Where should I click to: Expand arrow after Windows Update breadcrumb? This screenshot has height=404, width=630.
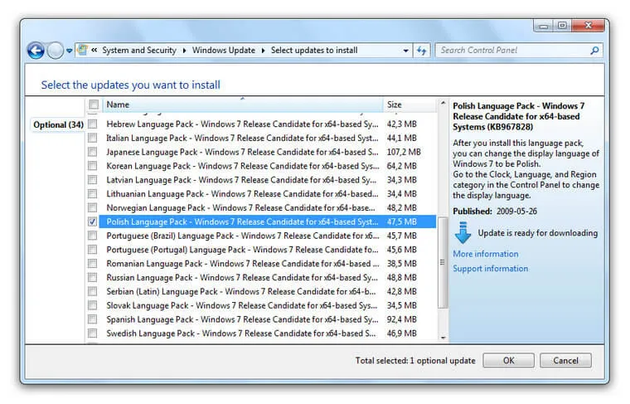pos(263,51)
